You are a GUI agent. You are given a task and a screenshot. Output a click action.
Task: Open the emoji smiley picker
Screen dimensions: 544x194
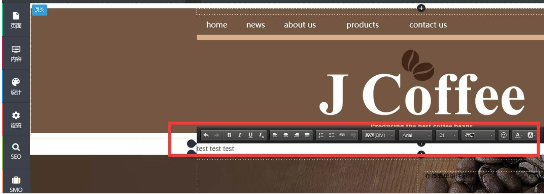point(504,135)
